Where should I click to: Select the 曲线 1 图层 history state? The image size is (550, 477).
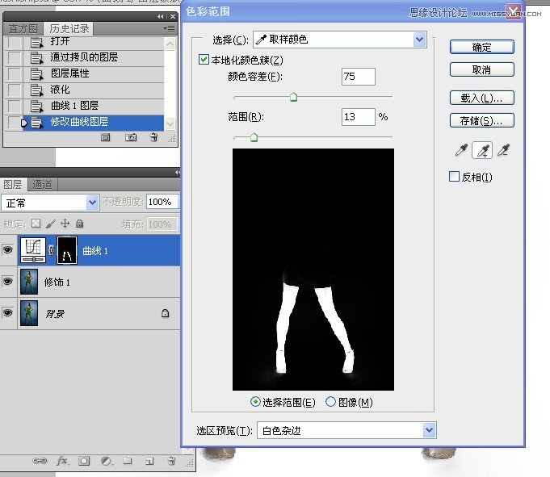pos(94,106)
